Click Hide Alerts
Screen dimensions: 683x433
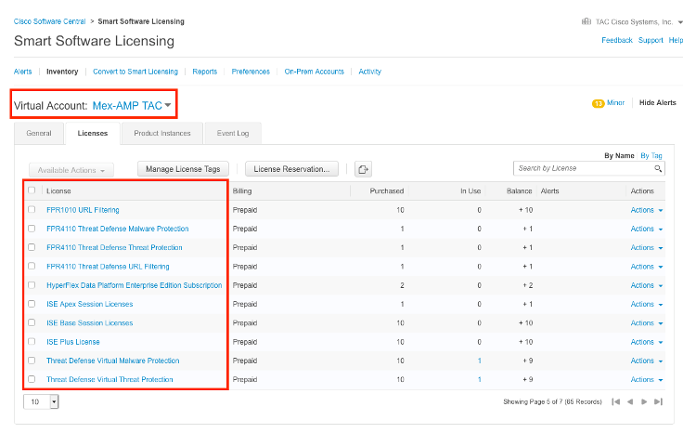(657, 103)
